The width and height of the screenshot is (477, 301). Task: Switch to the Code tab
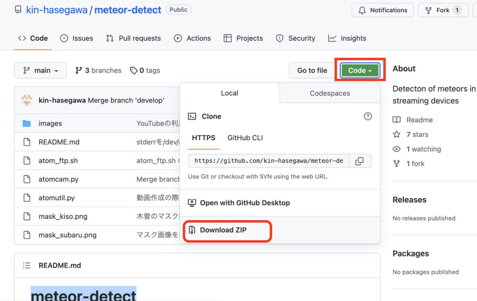tap(33, 38)
